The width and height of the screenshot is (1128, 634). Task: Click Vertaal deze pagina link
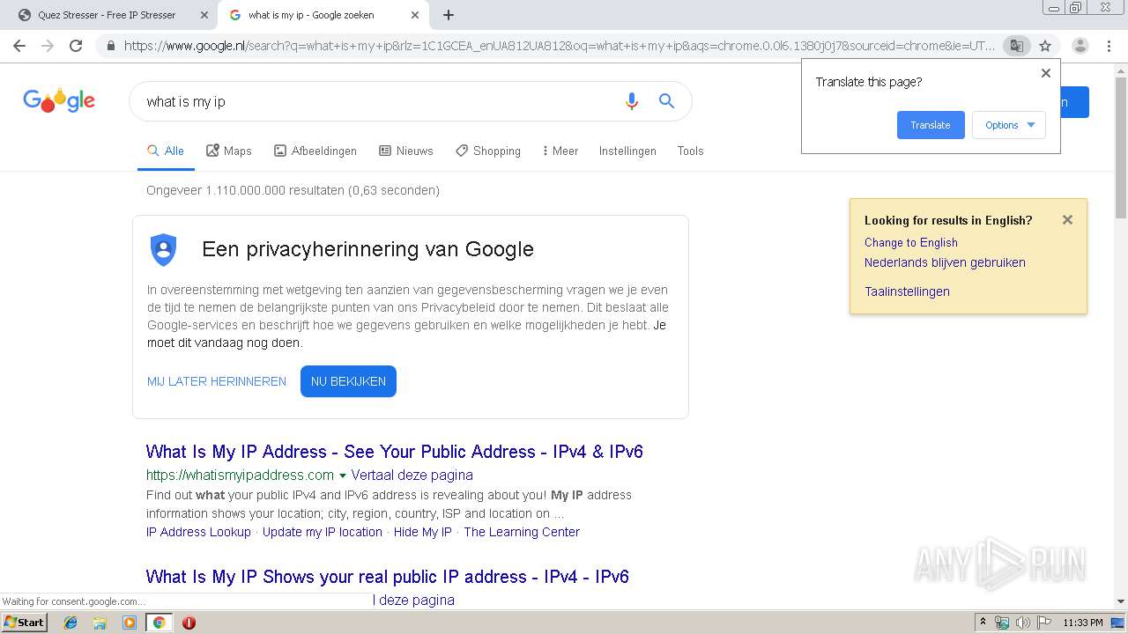412,475
